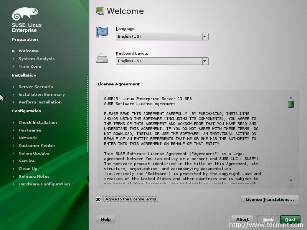
Task: Select System Analysis step in sidebar
Action: point(36,59)
